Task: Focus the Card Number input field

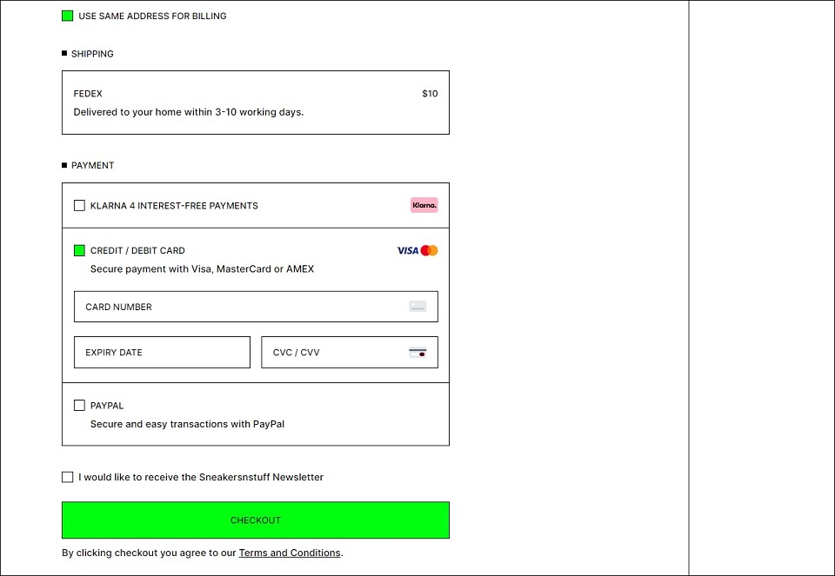Action: [256, 307]
